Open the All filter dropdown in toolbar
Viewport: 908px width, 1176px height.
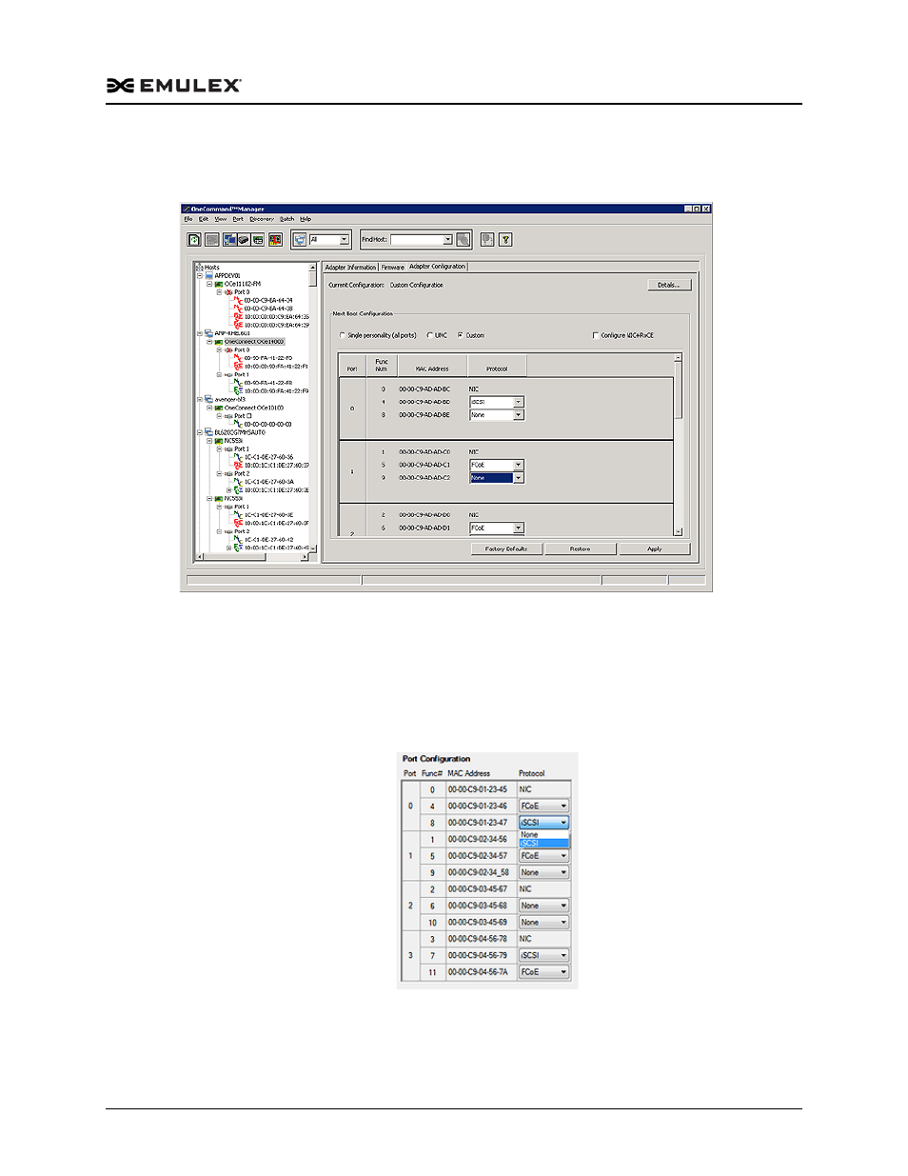(345, 240)
